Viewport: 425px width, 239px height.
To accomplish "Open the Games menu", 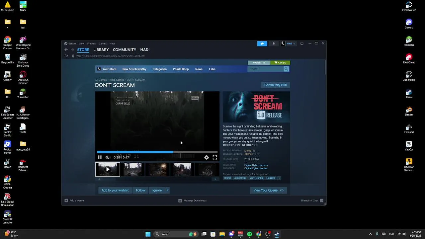I will [102, 43].
